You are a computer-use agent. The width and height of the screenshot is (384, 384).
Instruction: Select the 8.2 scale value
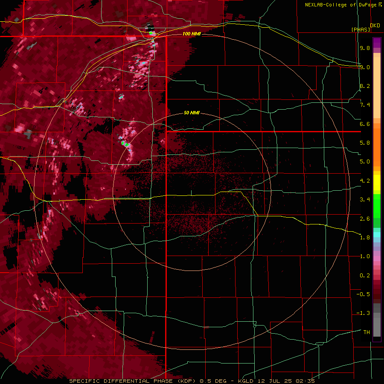click(365, 86)
